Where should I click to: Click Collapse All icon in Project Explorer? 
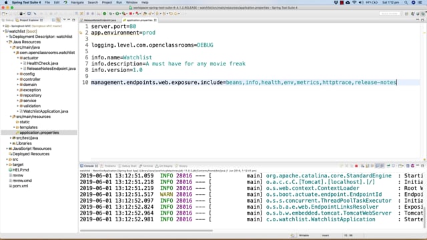(x=53, y=20)
